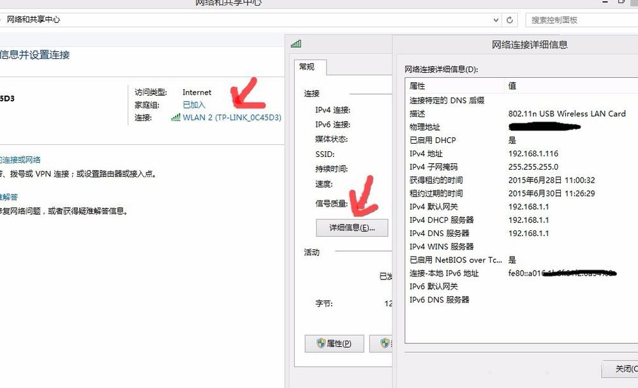
Task: Click the refresh icon beside the address bar
Action: (x=509, y=20)
